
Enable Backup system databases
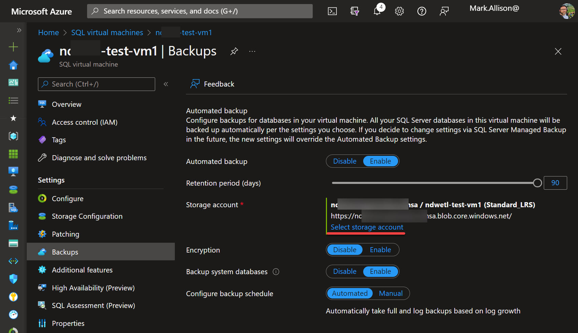(380, 271)
